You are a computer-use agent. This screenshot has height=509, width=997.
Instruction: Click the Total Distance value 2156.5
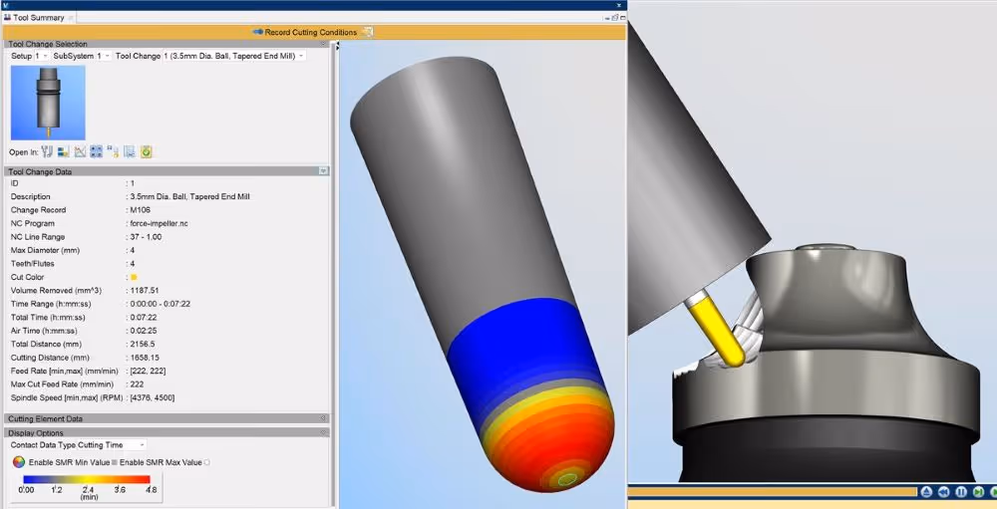143,344
